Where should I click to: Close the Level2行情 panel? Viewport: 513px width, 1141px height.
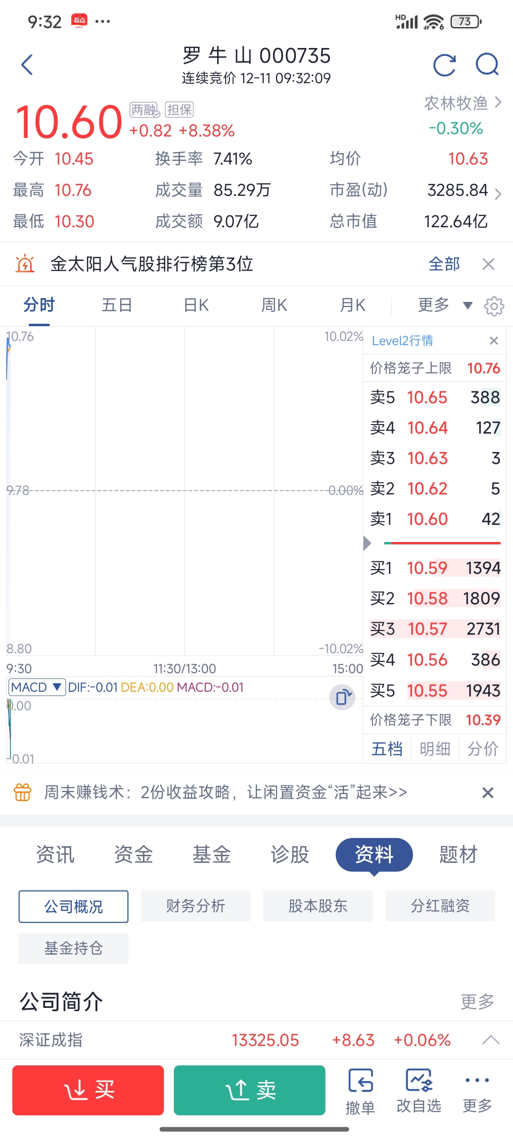494,340
